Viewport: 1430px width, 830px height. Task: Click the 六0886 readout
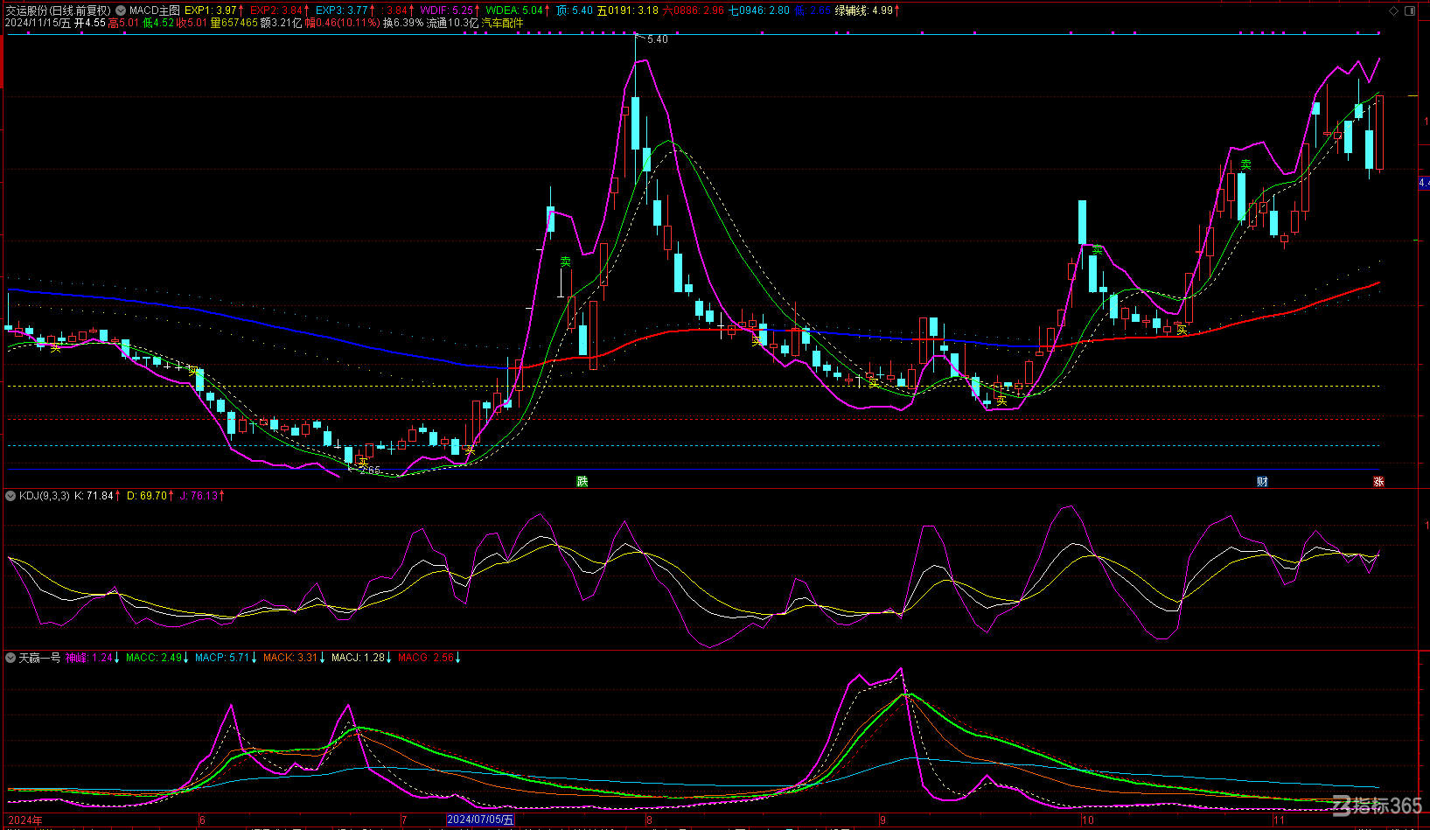tap(693, 10)
